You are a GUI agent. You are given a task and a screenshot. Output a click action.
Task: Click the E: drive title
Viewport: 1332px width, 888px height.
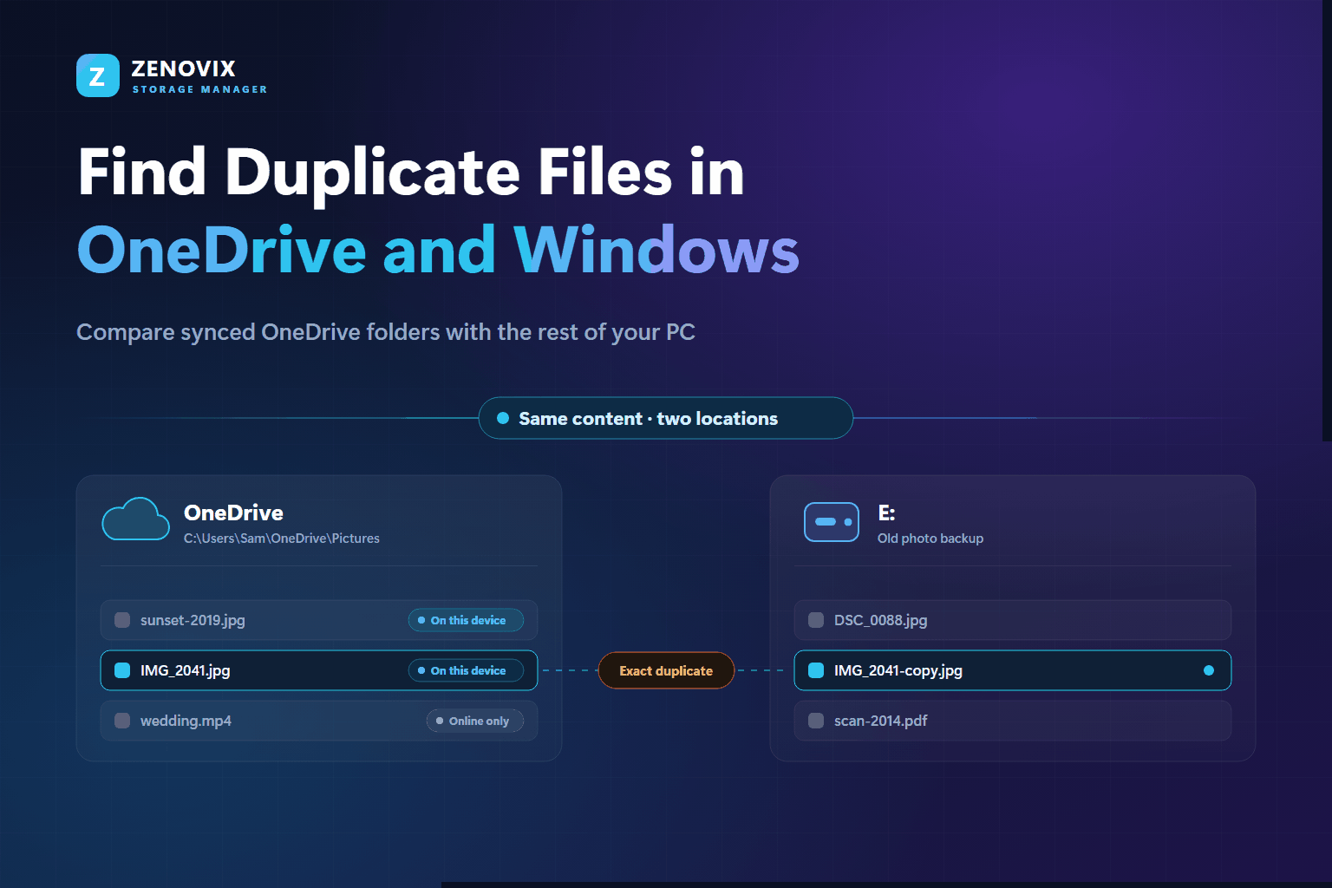click(886, 513)
